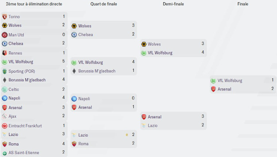Viewport: 277px width, 157px height.
Task: Click the Ajax club badge
Action: point(4,116)
